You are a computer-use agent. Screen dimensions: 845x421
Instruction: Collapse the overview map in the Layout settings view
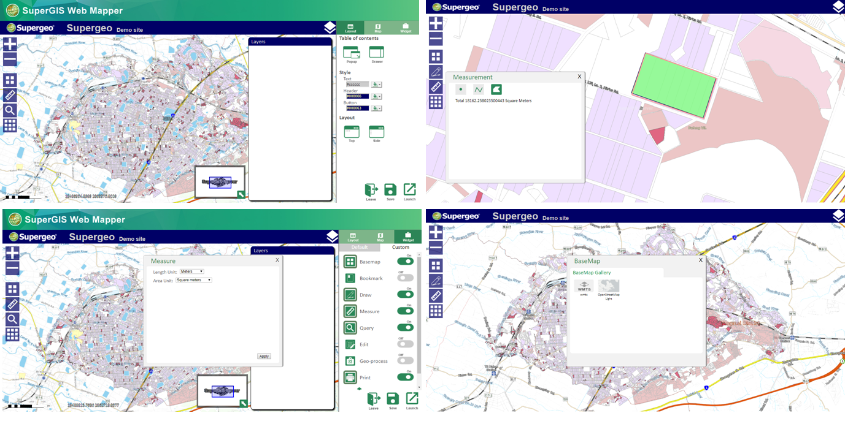pyautogui.click(x=242, y=195)
